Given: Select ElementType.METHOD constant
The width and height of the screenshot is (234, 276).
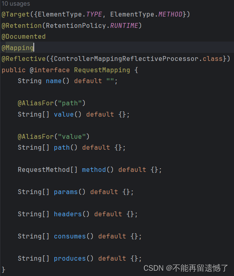Looking at the screenshot, I should pos(146,15).
